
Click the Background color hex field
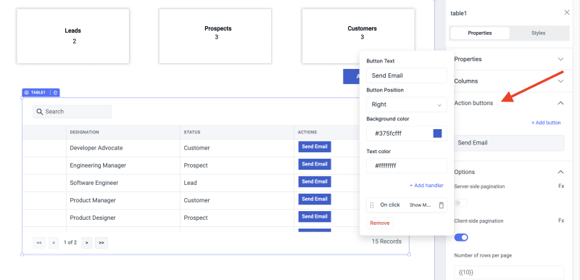coord(407,133)
